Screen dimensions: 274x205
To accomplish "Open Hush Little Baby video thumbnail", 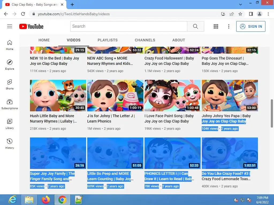I will click(58, 96).
